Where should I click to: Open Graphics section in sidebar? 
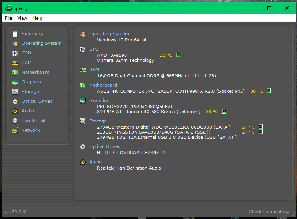click(31, 82)
